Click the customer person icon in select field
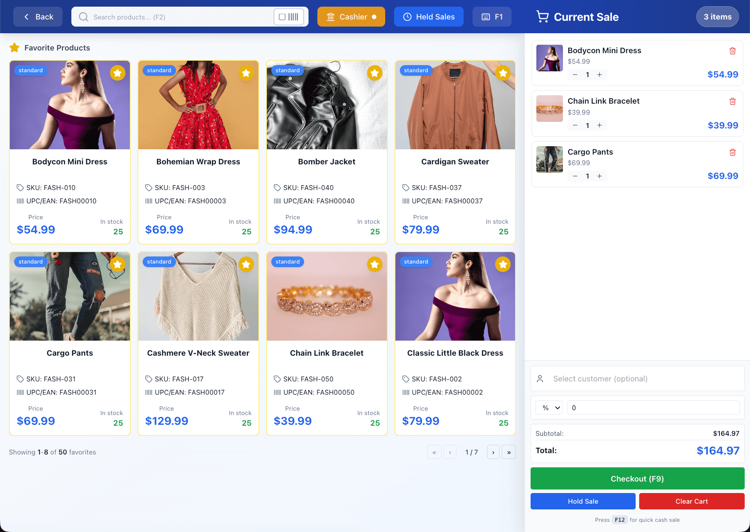The height and width of the screenshot is (532, 750). coord(540,379)
